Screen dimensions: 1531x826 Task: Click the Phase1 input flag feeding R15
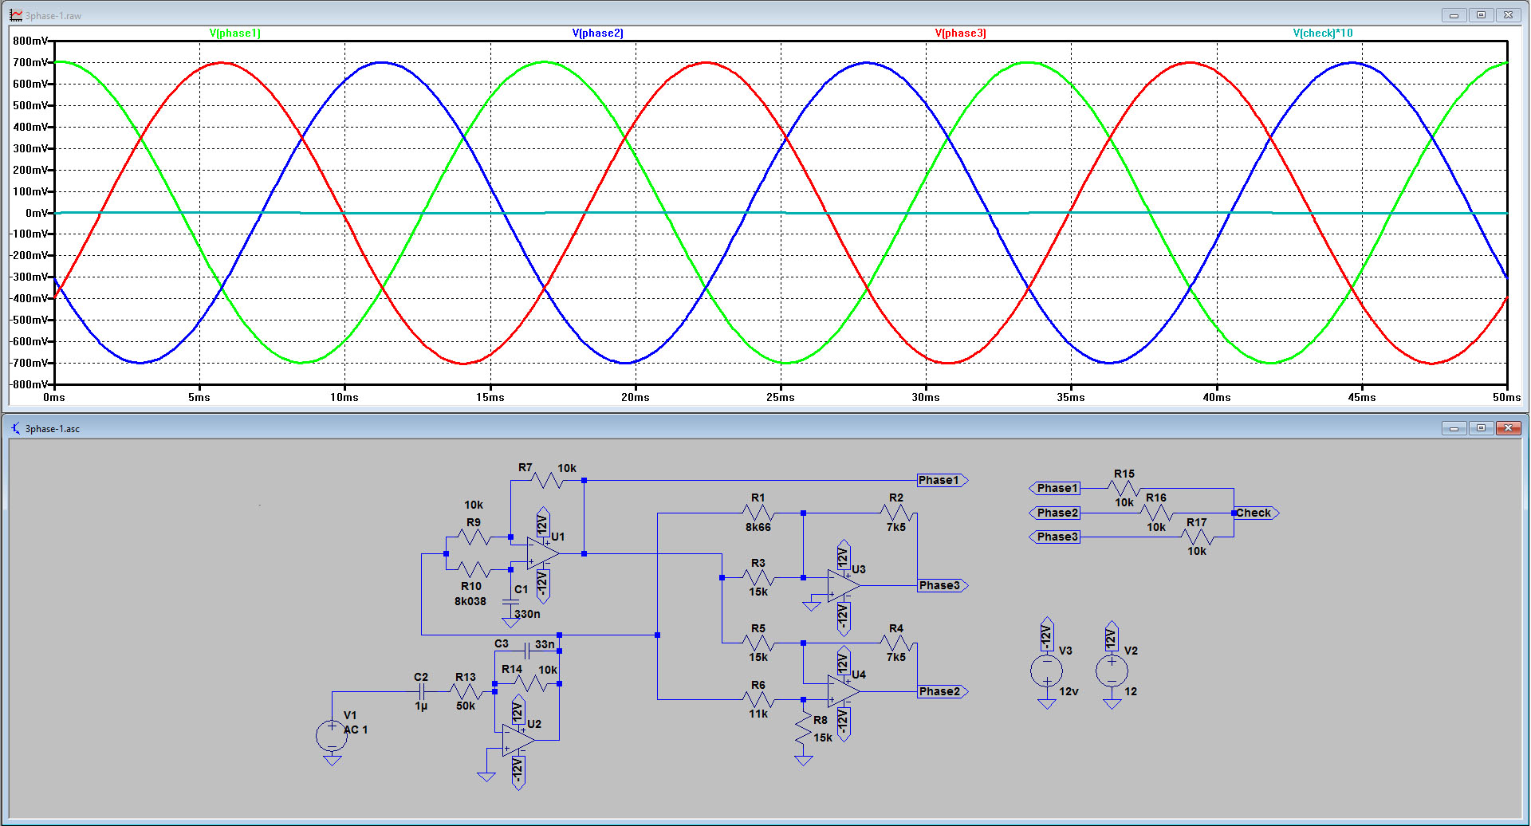pos(1055,488)
